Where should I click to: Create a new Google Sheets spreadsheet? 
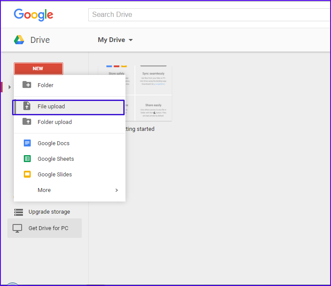pyautogui.click(x=70, y=159)
